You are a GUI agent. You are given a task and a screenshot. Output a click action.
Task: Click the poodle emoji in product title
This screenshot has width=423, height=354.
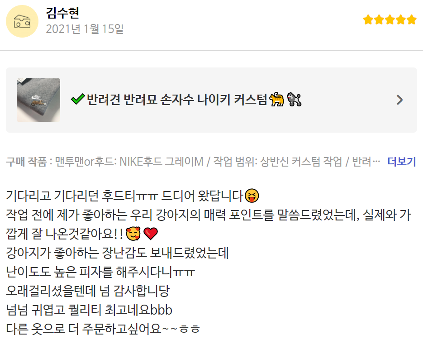[x=294, y=100]
